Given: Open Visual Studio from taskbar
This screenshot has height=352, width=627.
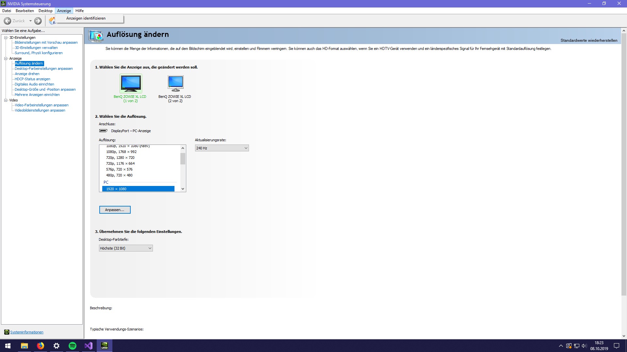Looking at the screenshot, I should pos(88,346).
